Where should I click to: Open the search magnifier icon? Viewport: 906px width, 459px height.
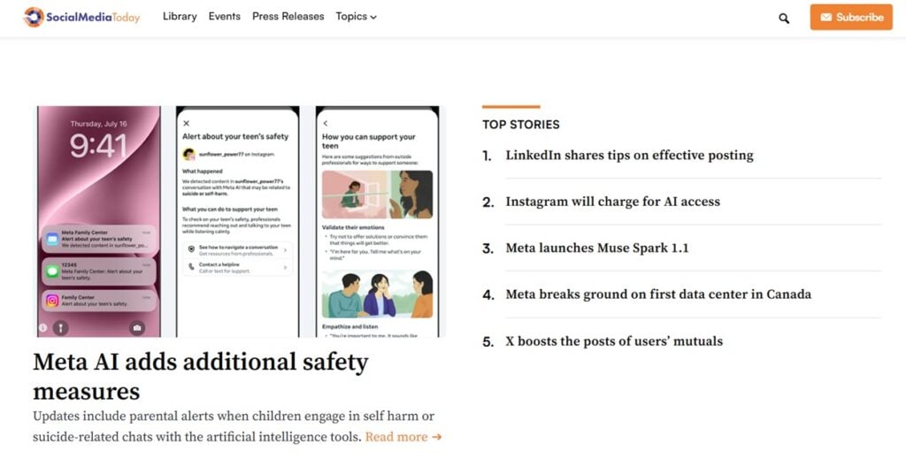point(784,19)
